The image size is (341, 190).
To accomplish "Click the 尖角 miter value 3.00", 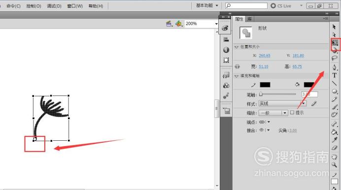I will tap(293, 131).
